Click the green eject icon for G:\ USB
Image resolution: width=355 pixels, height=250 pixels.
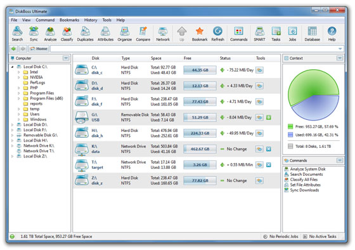click(269, 117)
